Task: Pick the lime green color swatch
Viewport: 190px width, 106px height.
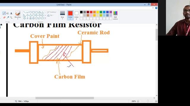Action: pyautogui.click(x=101, y=15)
